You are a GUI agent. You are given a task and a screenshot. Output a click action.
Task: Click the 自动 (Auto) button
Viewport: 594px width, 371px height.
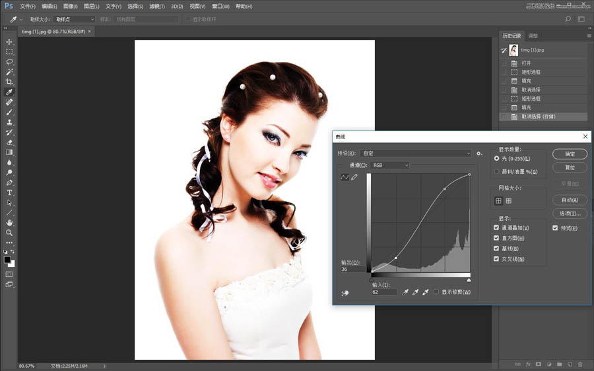570,200
